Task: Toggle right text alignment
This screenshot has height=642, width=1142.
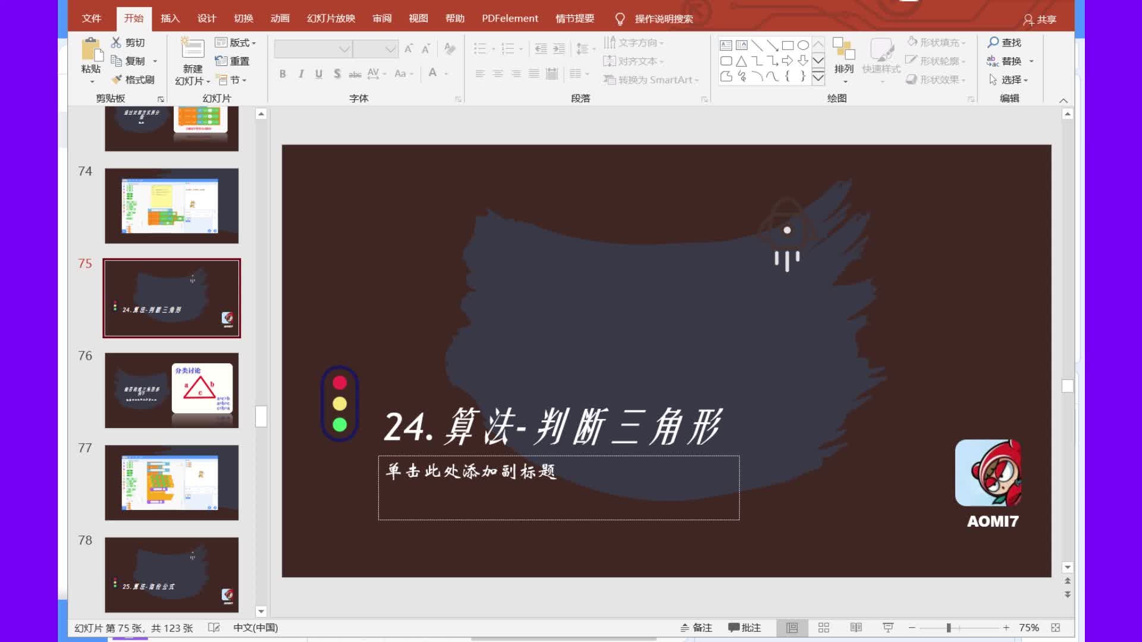Action: tap(516, 74)
